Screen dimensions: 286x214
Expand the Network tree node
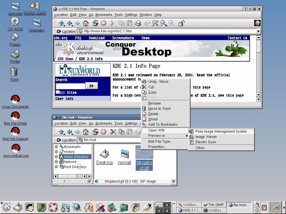click(56, 162)
